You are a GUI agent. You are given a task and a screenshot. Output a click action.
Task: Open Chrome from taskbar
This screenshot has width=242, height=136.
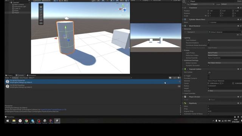tap(26, 121)
